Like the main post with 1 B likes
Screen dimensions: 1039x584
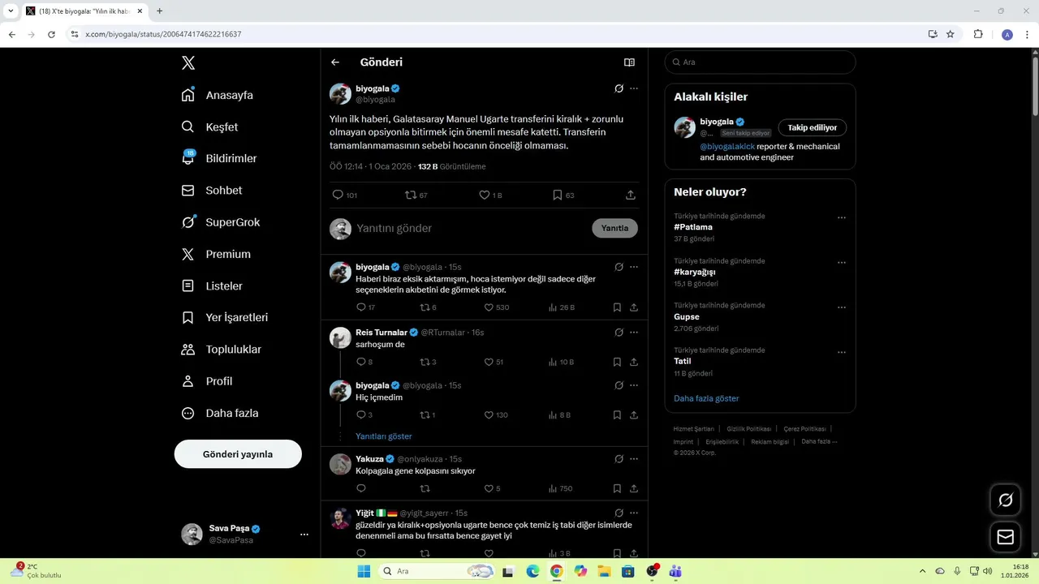[484, 195]
